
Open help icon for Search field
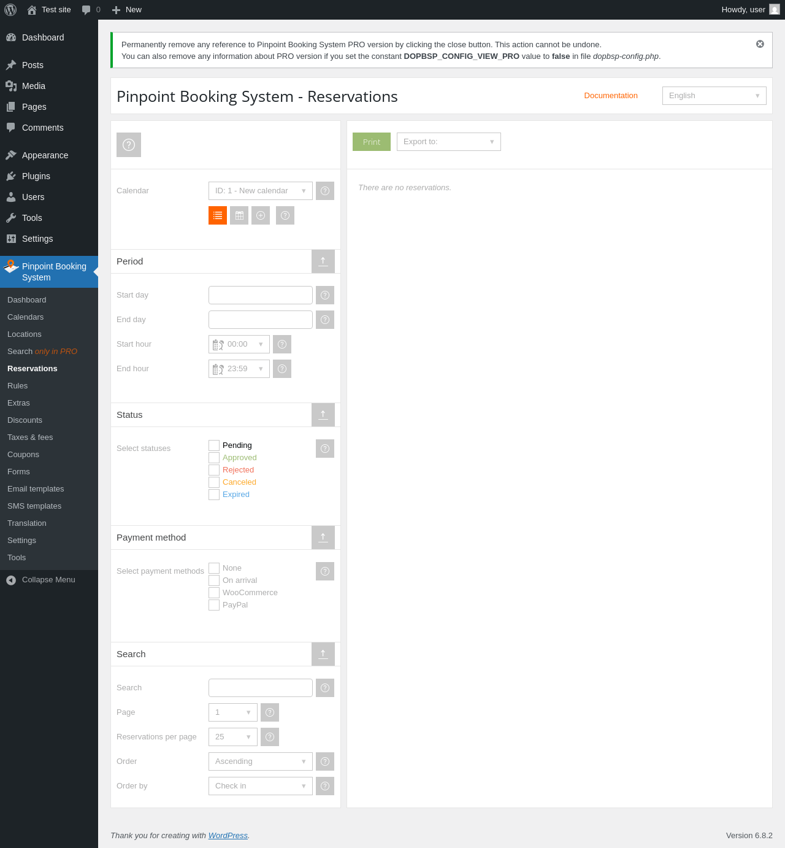(325, 688)
